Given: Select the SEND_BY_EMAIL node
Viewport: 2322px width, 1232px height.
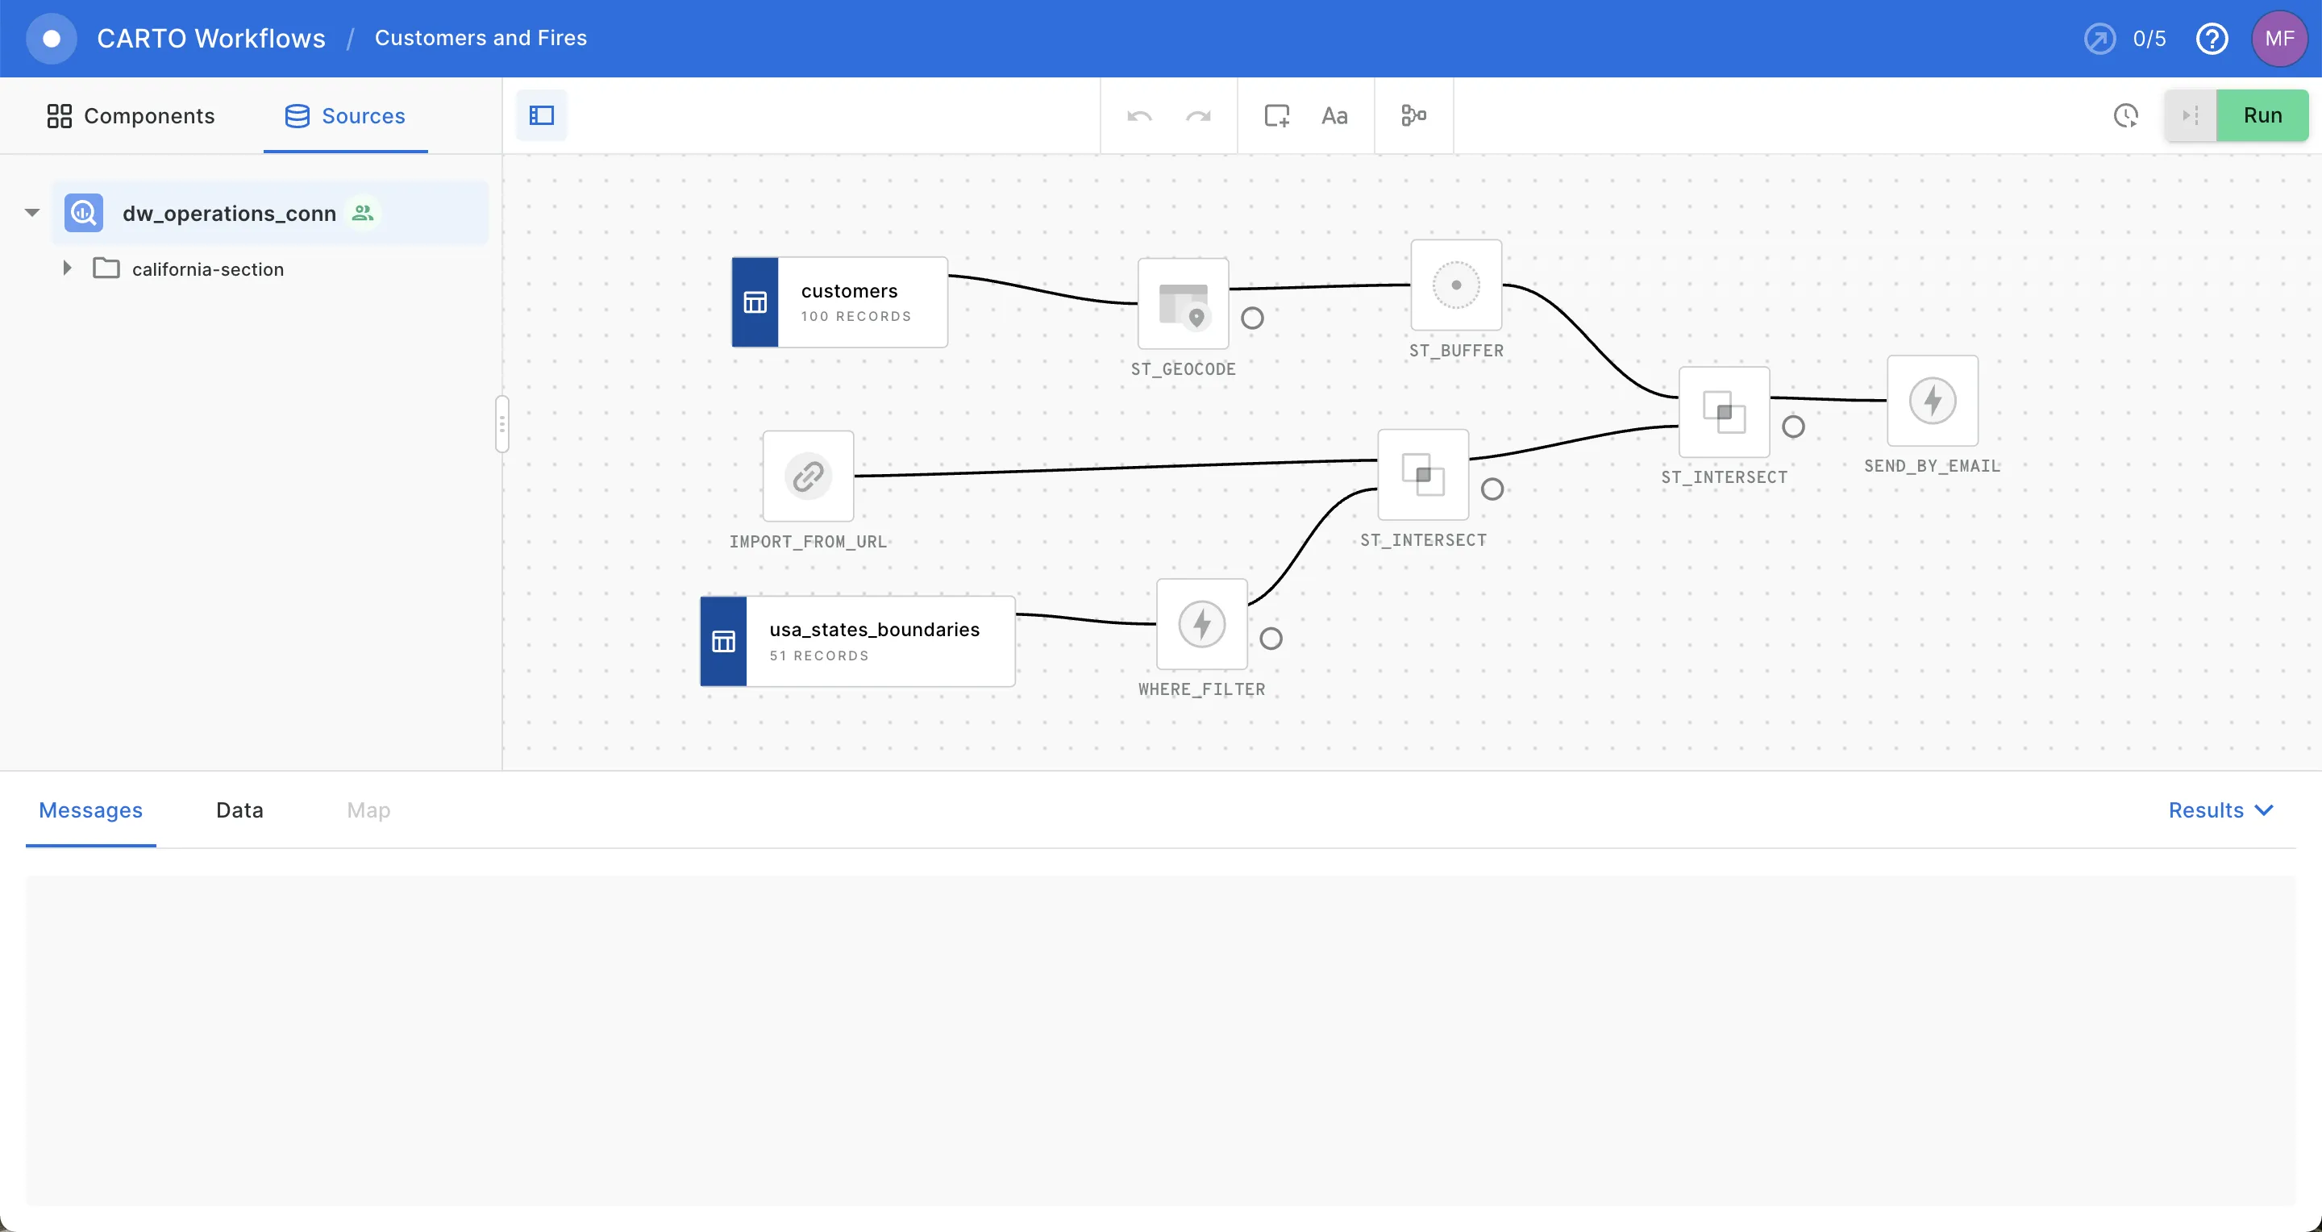Looking at the screenshot, I should [x=1932, y=400].
